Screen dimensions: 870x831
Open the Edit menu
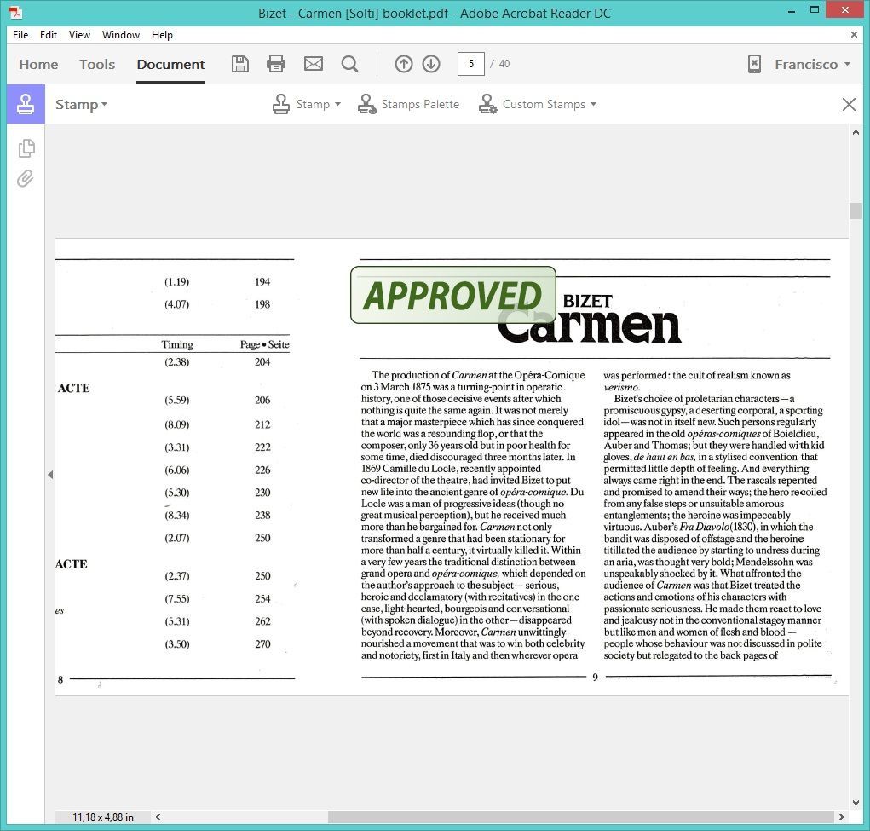point(48,35)
